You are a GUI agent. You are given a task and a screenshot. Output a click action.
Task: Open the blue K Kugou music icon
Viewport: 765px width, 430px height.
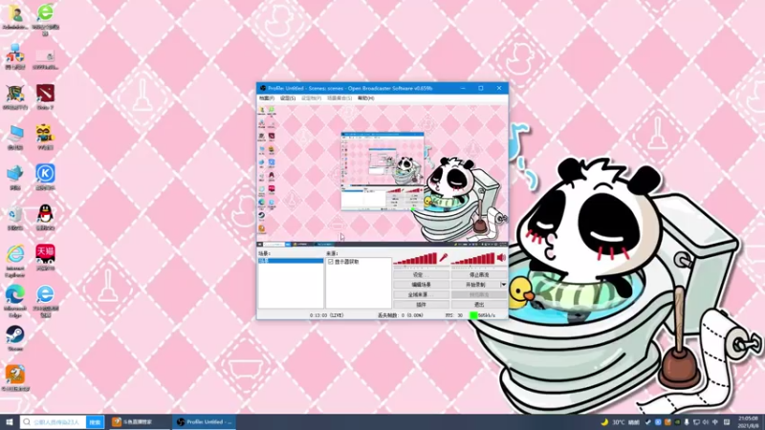(45, 177)
